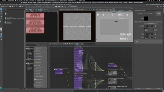Click the Load Attributes button
Screen dimensions: 164x92
(148, 89)
